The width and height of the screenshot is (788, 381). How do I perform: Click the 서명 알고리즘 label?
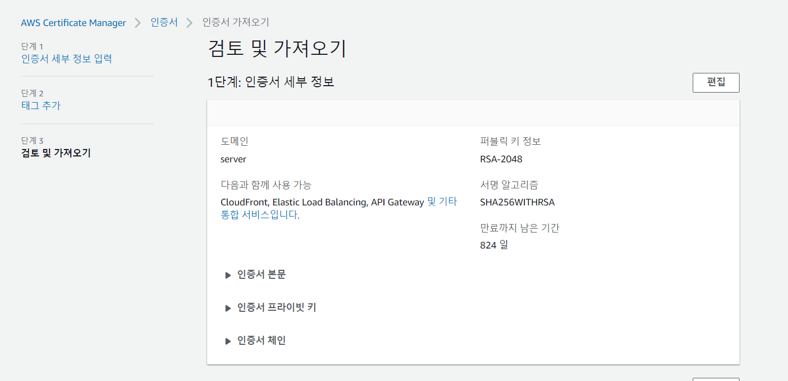tap(510, 185)
